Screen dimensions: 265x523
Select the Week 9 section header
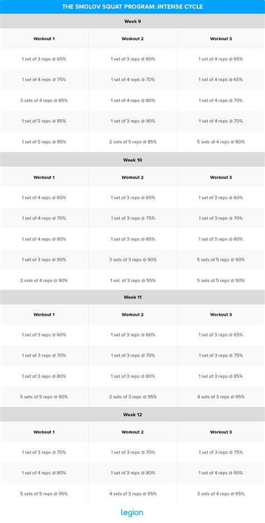point(132,21)
